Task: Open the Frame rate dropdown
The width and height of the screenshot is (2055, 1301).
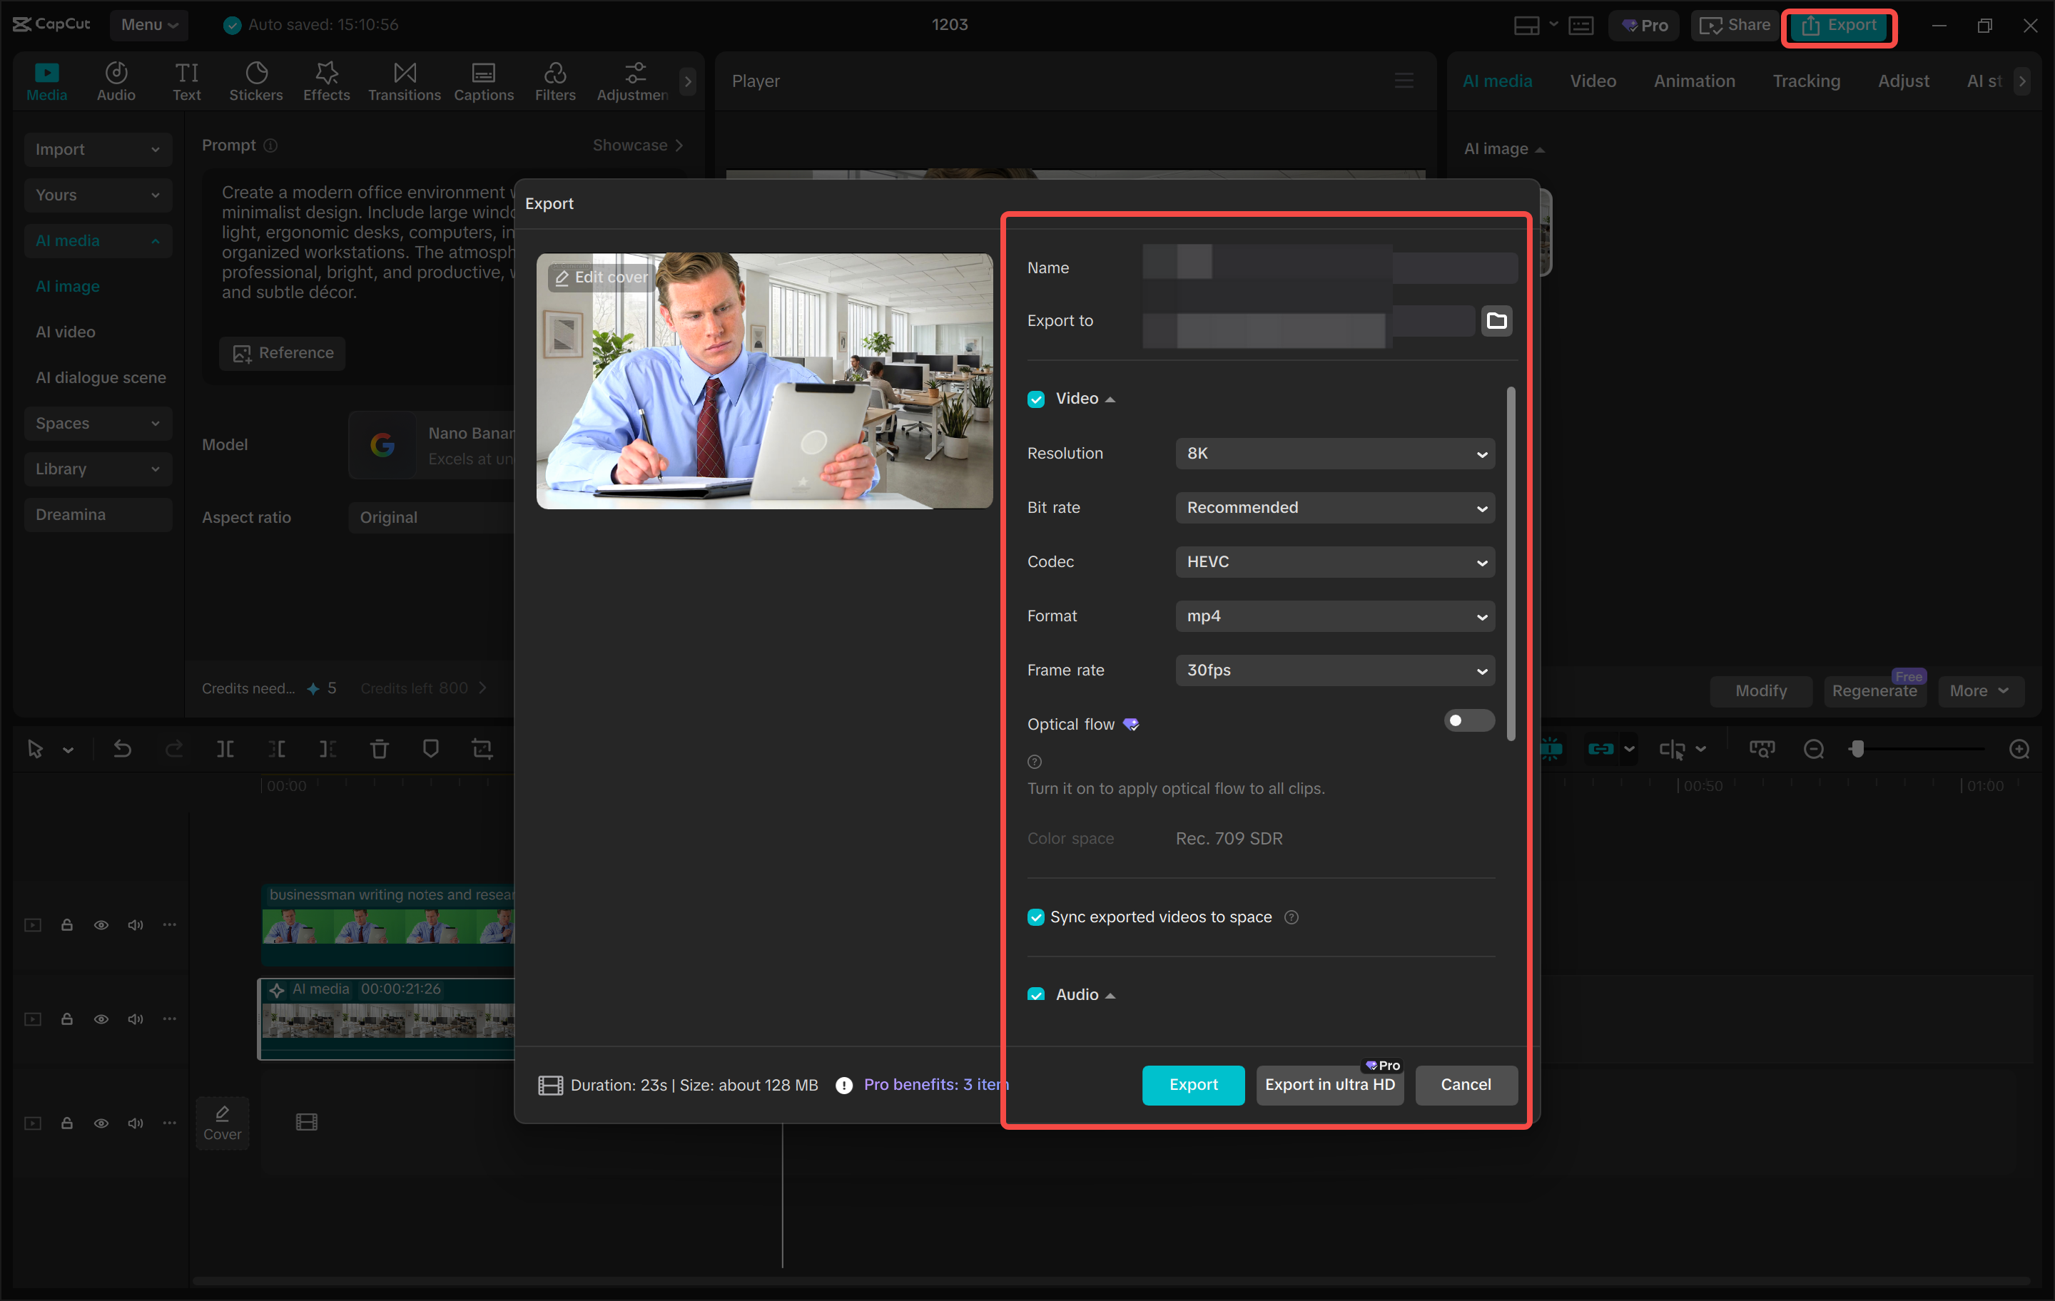Action: (1335, 670)
